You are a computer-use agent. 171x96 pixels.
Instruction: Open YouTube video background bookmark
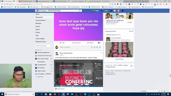click(x=61, y=7)
